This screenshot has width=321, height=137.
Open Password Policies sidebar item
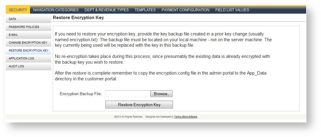28,27
